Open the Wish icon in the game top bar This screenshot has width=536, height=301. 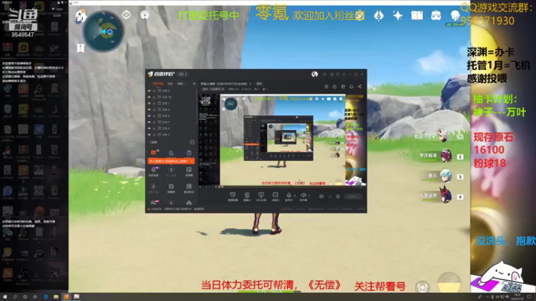click(379, 15)
